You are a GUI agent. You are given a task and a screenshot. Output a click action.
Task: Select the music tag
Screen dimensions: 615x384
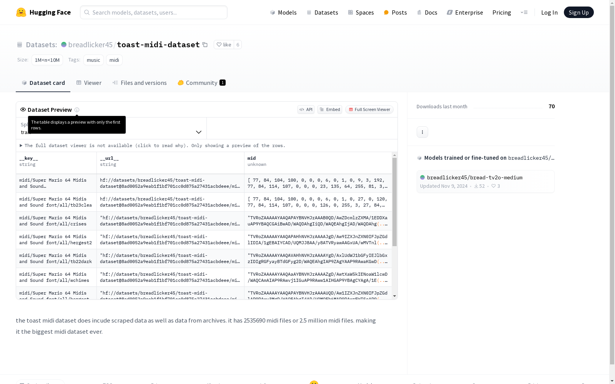click(93, 60)
